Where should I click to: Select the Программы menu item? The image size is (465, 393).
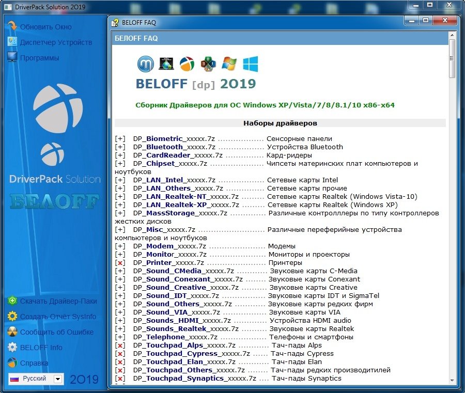tap(39, 57)
